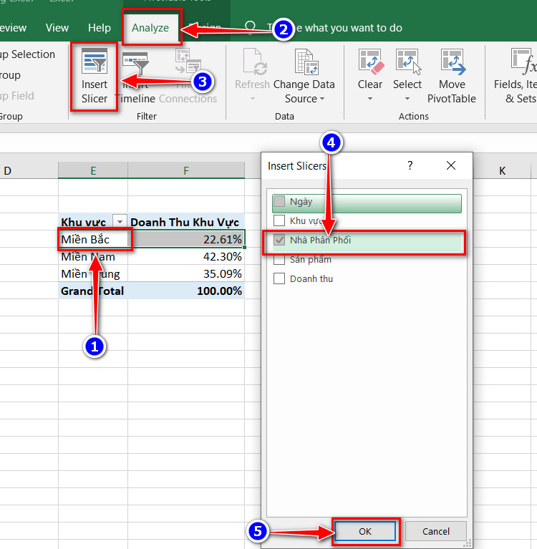Select column F header
537x549 pixels.
tap(186, 170)
